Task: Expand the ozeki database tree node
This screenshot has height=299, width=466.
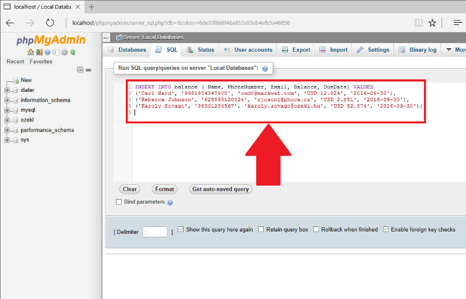Action: [7, 120]
